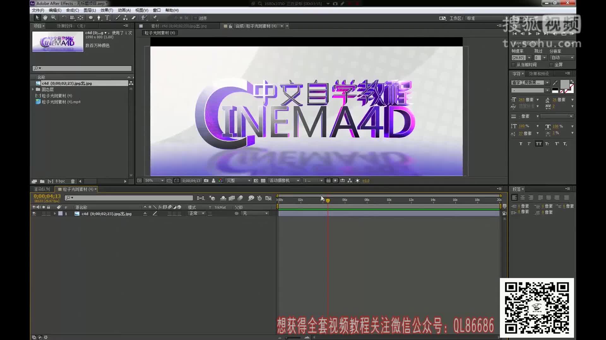The height and width of the screenshot is (340, 606).
Task: Click the 8 bpc color depth button
Action: [x=60, y=181]
